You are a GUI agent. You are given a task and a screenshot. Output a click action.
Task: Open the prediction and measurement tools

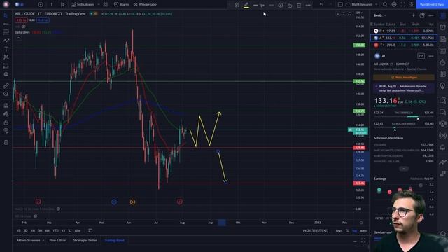(x=6, y=66)
